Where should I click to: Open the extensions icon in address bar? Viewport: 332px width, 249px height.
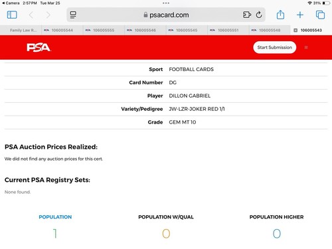[x=247, y=15]
